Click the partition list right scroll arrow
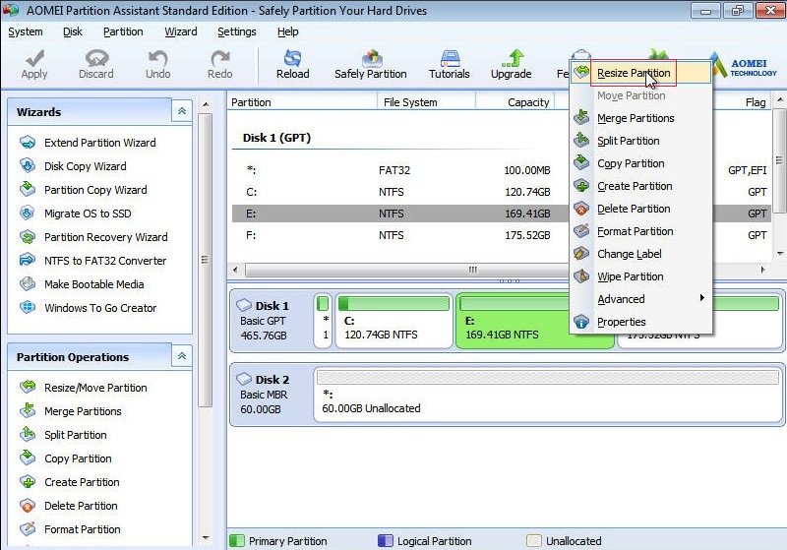This screenshot has width=787, height=550. pyautogui.click(x=763, y=270)
